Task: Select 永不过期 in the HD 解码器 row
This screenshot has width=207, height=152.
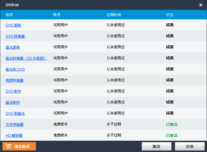Action: [x=114, y=135]
